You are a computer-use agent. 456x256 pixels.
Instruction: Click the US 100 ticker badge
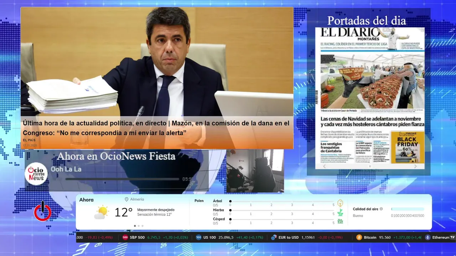[x=198, y=238]
